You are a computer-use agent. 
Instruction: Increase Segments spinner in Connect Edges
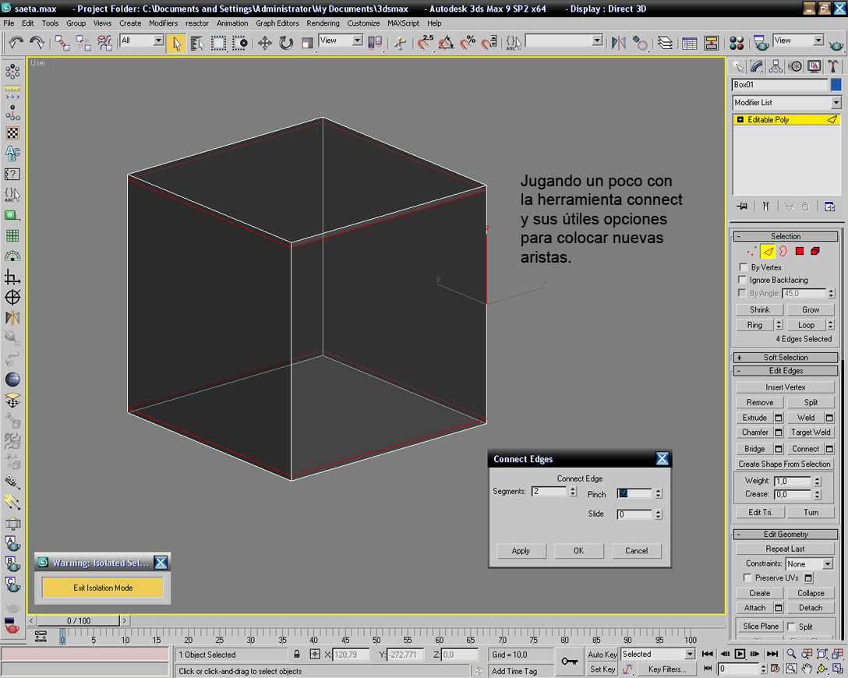point(573,489)
